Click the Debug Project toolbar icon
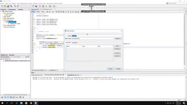The height and width of the screenshot is (105, 187). coord(50,6)
